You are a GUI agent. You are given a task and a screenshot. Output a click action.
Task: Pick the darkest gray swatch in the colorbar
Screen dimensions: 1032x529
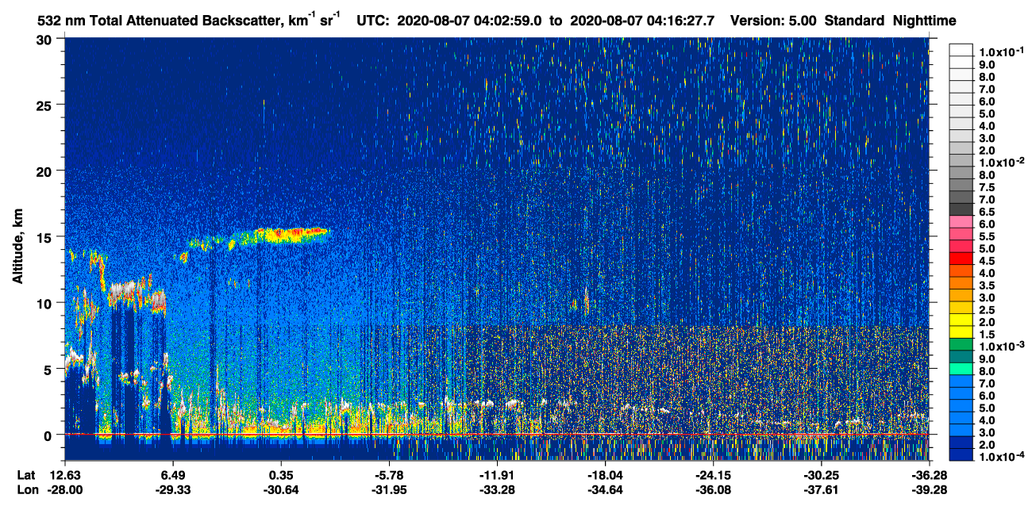tap(961, 209)
